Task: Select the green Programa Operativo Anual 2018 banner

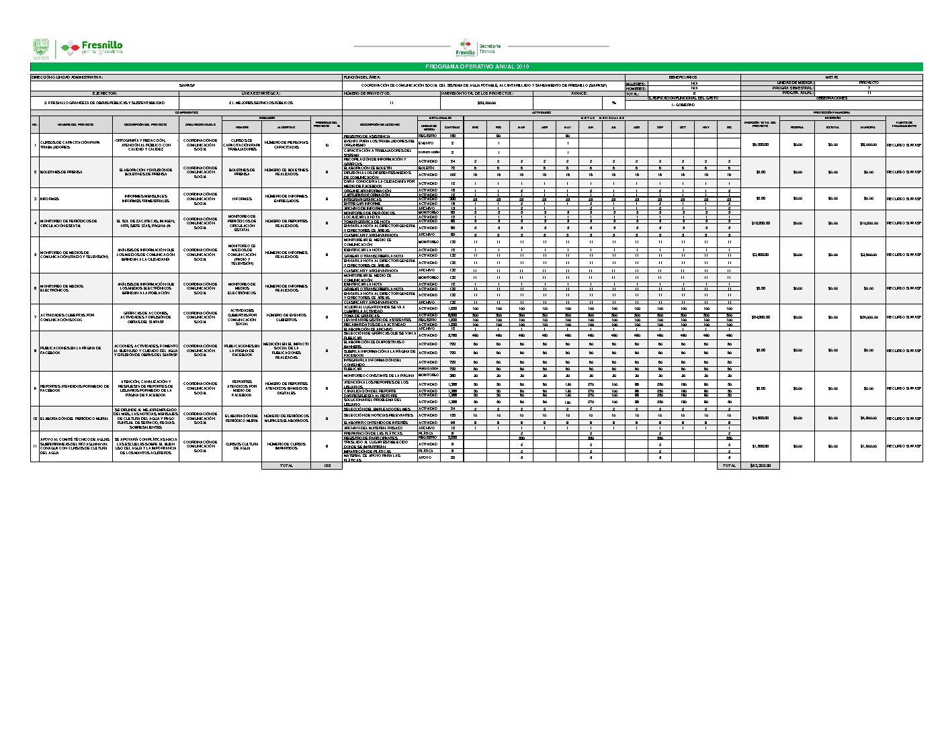Action: click(x=476, y=67)
